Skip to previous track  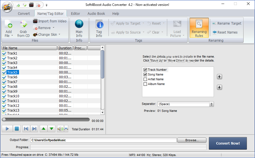[26, 129]
